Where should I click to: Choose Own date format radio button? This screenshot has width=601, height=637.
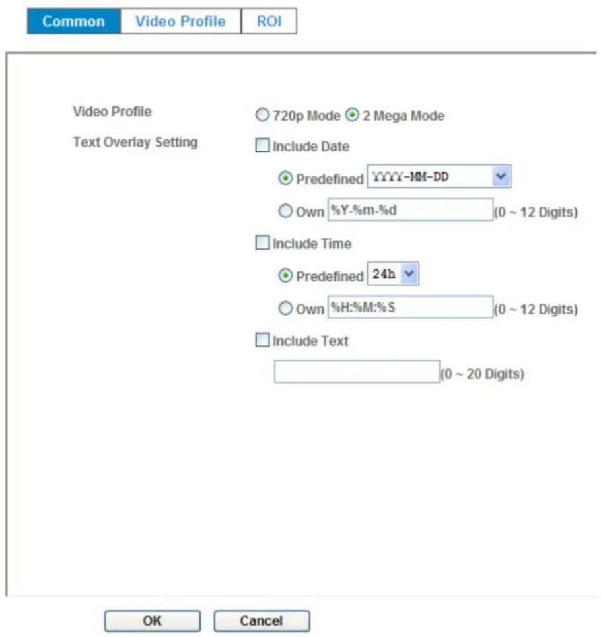click(285, 211)
